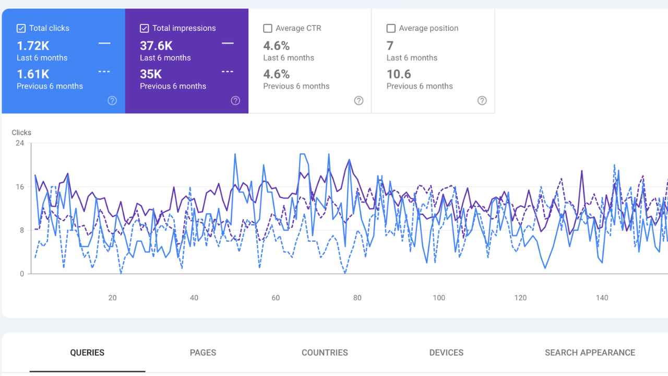Click the dashed line legend on Total clicks card
Screen dimensions: 668x376
point(104,72)
